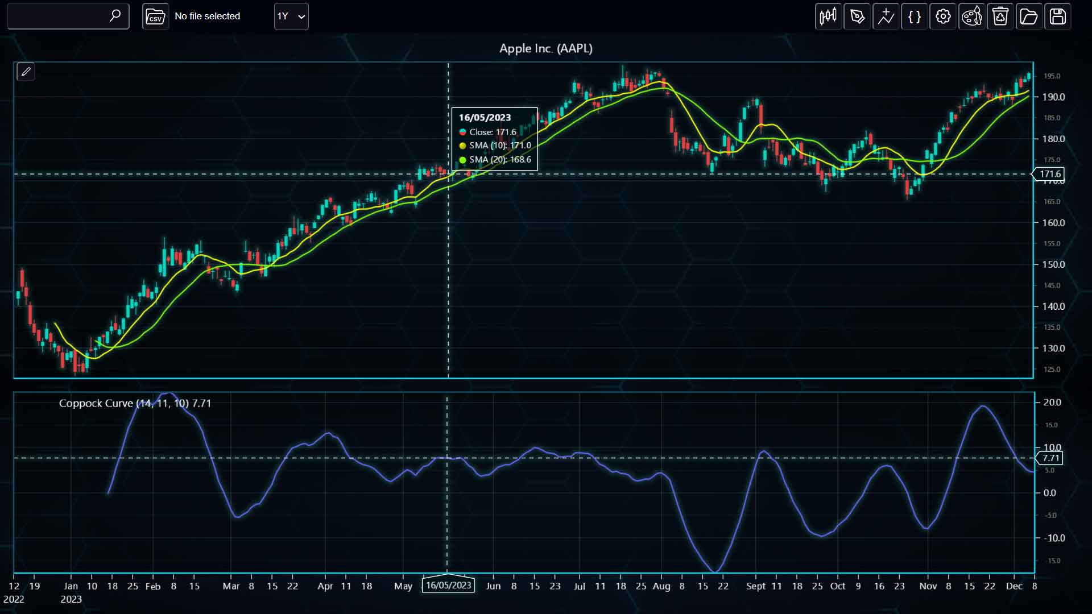Click the No file selected label

208,16
